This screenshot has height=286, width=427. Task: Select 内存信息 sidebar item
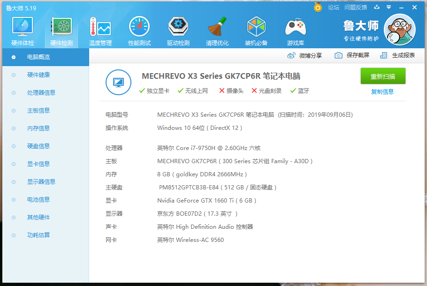point(46,128)
